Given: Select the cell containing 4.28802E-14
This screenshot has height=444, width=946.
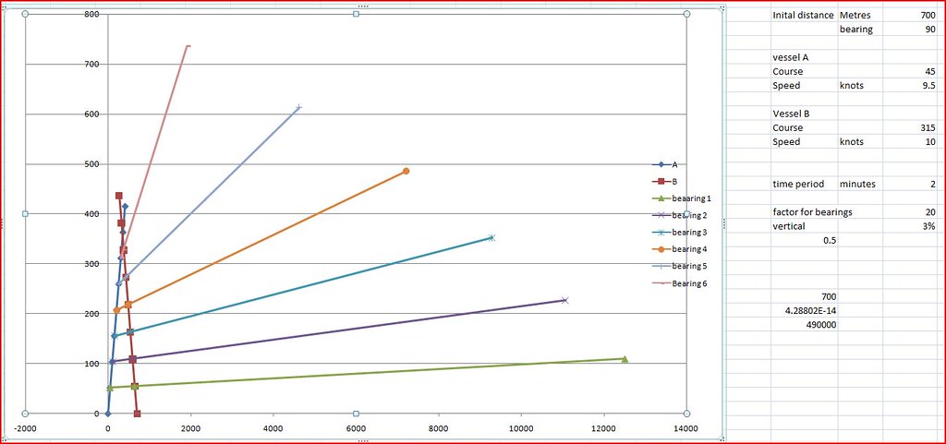Looking at the screenshot, I should (805, 310).
